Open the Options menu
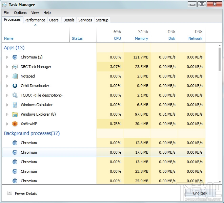The image size is (224, 203). click(20, 13)
